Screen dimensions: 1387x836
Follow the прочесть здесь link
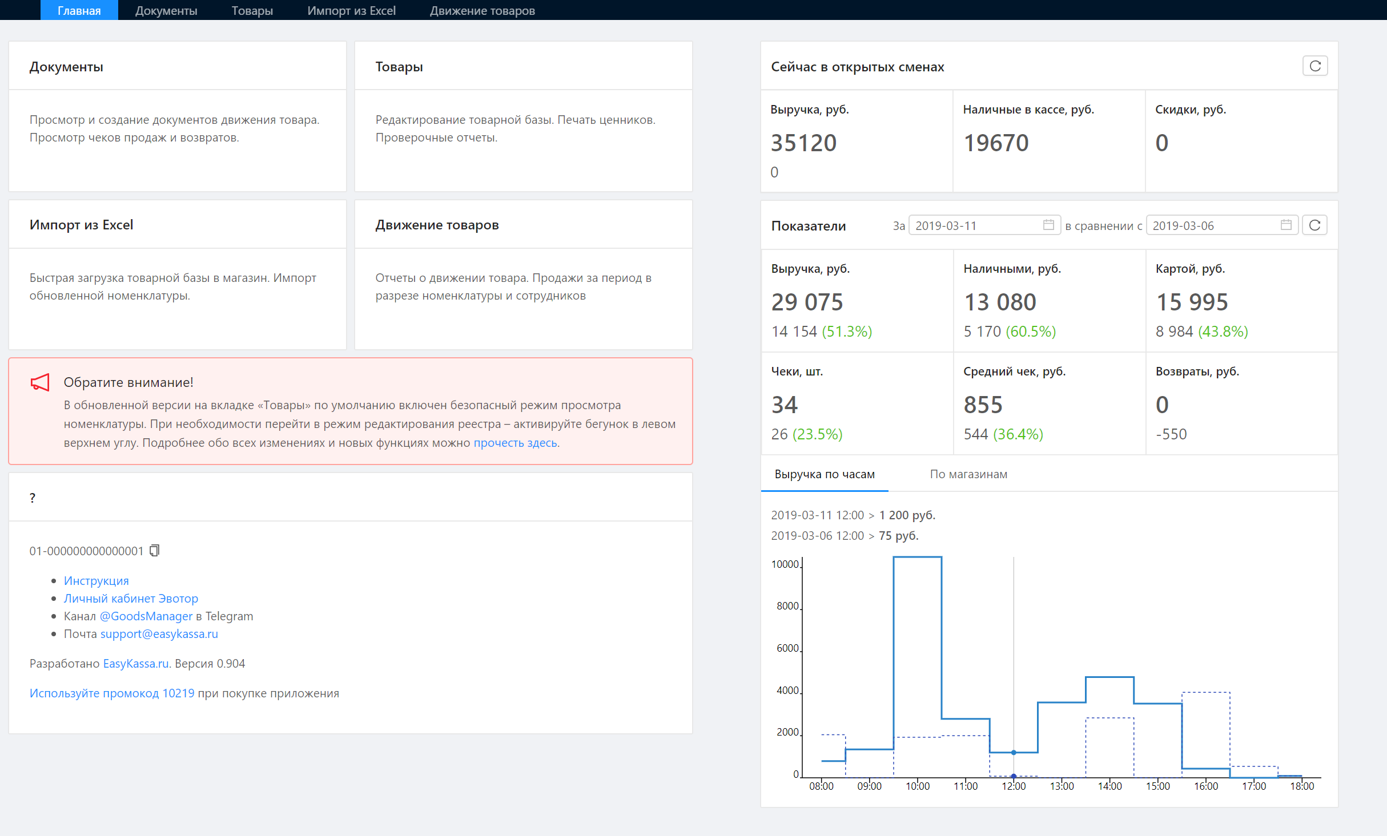515,443
